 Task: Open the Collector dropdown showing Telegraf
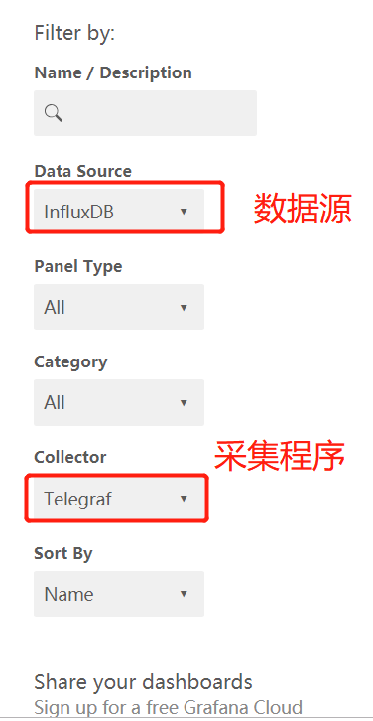[x=119, y=498]
